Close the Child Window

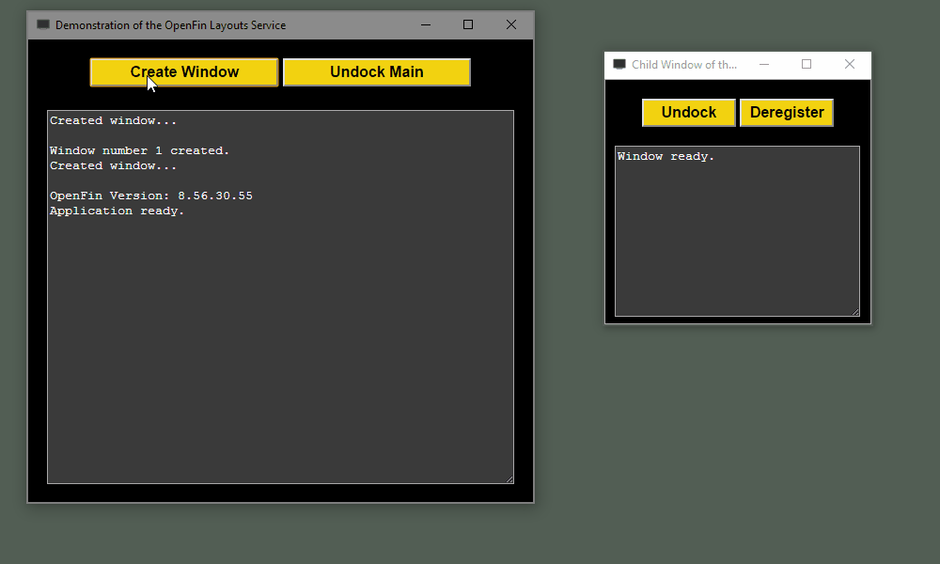coord(850,64)
